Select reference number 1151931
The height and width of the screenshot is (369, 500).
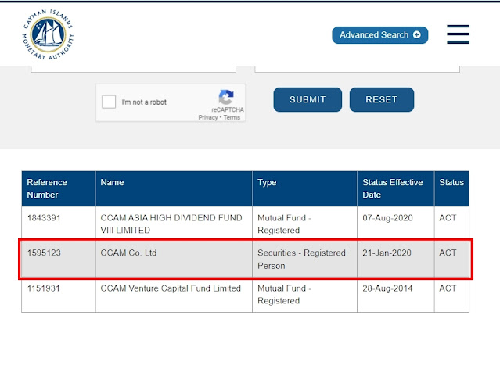pyautogui.click(x=44, y=288)
